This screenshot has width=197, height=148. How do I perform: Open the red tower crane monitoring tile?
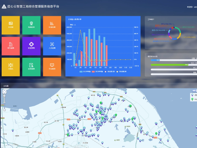point(11,46)
